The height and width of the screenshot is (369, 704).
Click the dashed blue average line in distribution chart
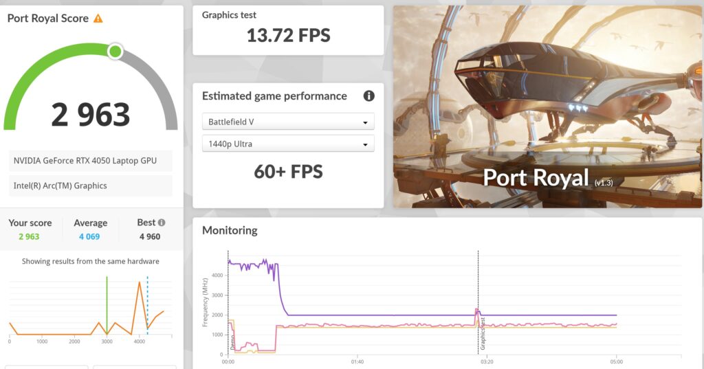(x=147, y=305)
